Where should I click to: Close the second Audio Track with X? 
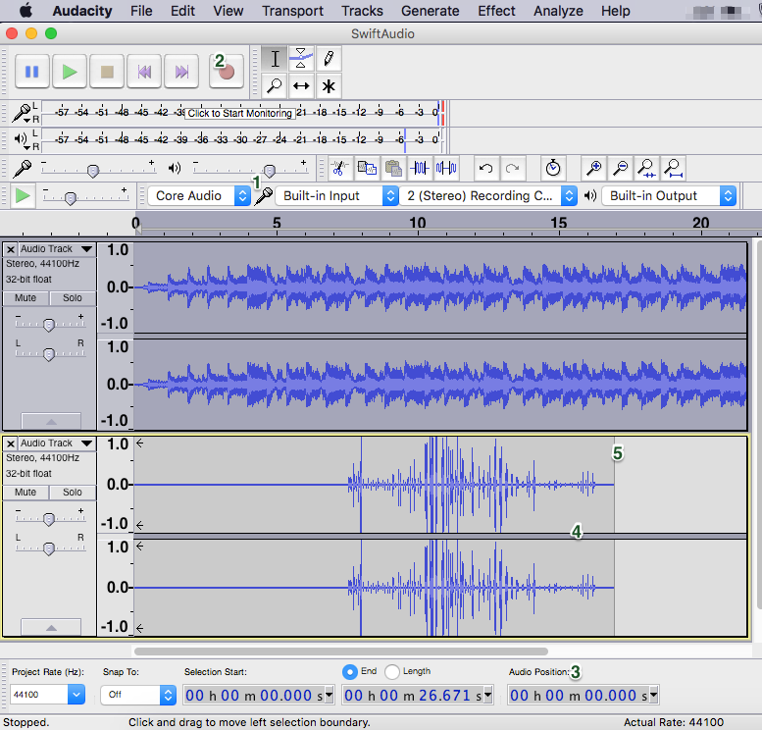pyautogui.click(x=11, y=443)
